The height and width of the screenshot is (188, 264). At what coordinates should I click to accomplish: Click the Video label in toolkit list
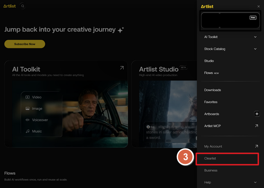click(37, 97)
